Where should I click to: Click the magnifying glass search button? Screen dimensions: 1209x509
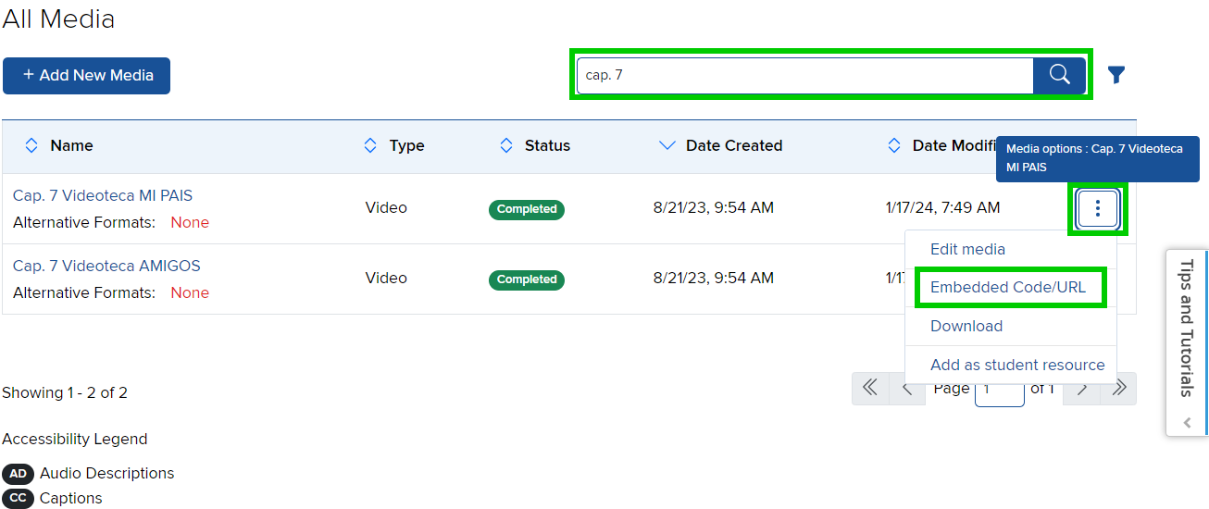pyautogui.click(x=1059, y=75)
